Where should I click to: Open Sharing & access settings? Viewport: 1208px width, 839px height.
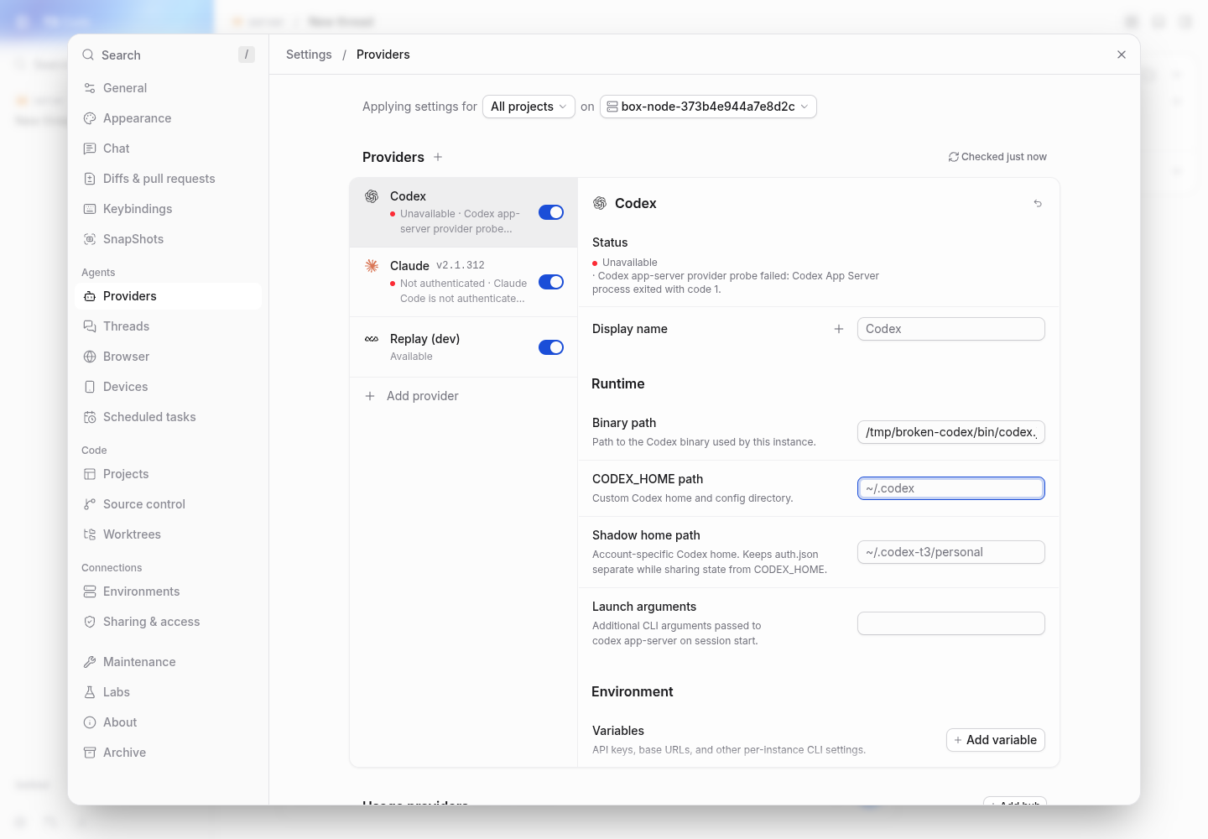[168, 622]
